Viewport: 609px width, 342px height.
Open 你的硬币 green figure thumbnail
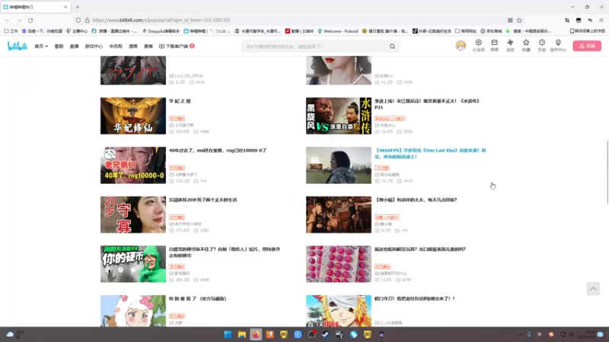tap(132, 264)
